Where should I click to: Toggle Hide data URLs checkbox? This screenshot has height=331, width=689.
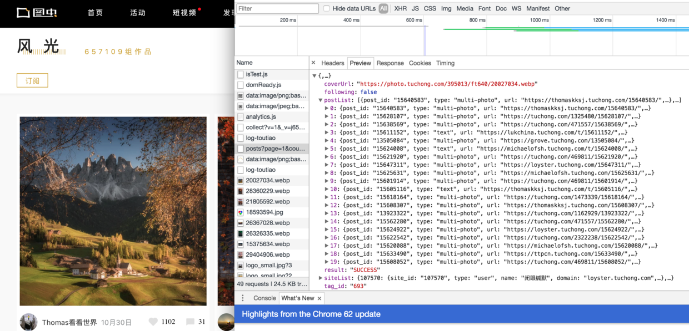click(327, 8)
